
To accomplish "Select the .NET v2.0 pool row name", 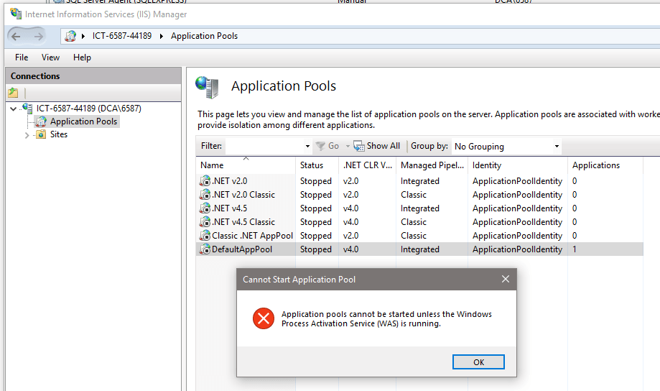I will tap(229, 180).
